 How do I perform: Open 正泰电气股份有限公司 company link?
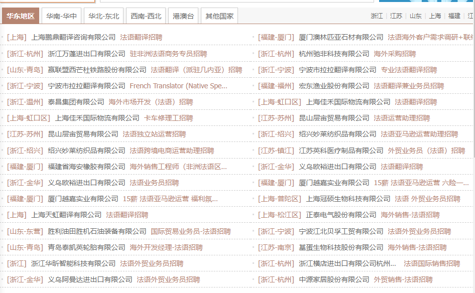[x=341, y=215]
